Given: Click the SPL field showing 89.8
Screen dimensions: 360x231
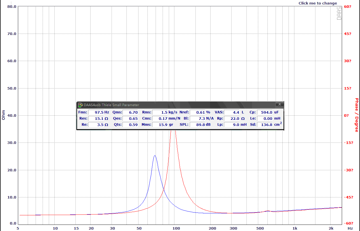Looking at the screenshot, I should (197, 125).
